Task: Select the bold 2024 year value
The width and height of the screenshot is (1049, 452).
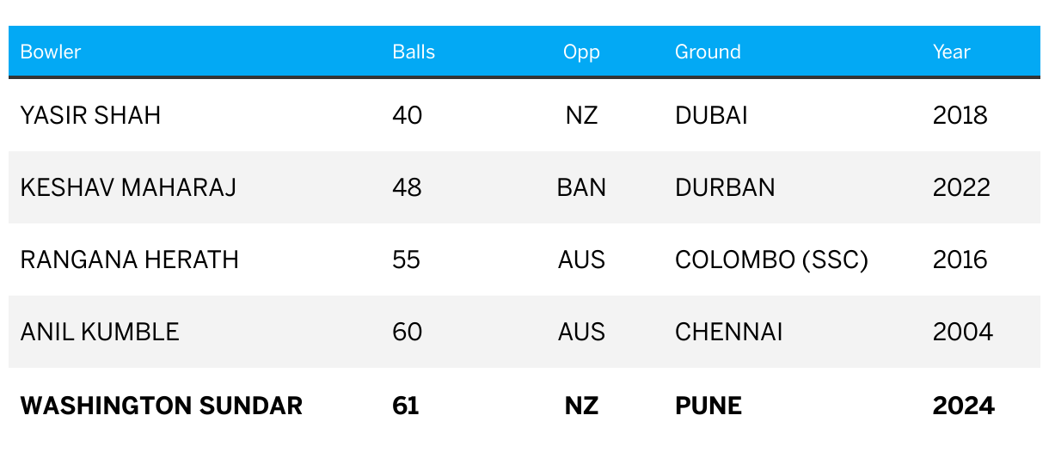Action: click(x=964, y=406)
